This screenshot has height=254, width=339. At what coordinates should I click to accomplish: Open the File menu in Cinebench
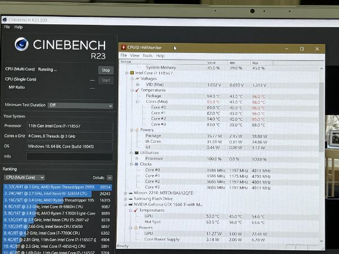[7, 27]
